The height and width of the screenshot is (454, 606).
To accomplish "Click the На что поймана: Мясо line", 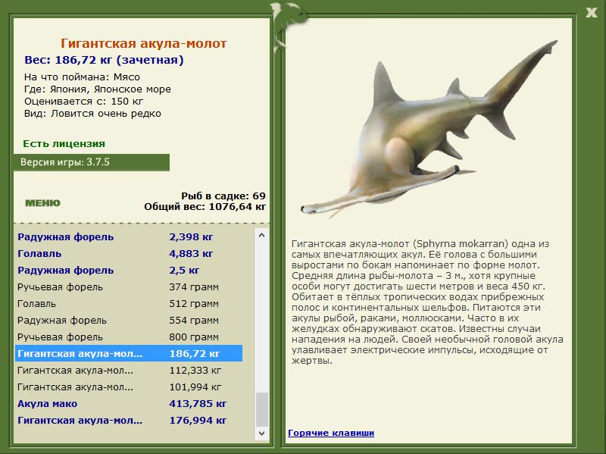I will point(82,77).
